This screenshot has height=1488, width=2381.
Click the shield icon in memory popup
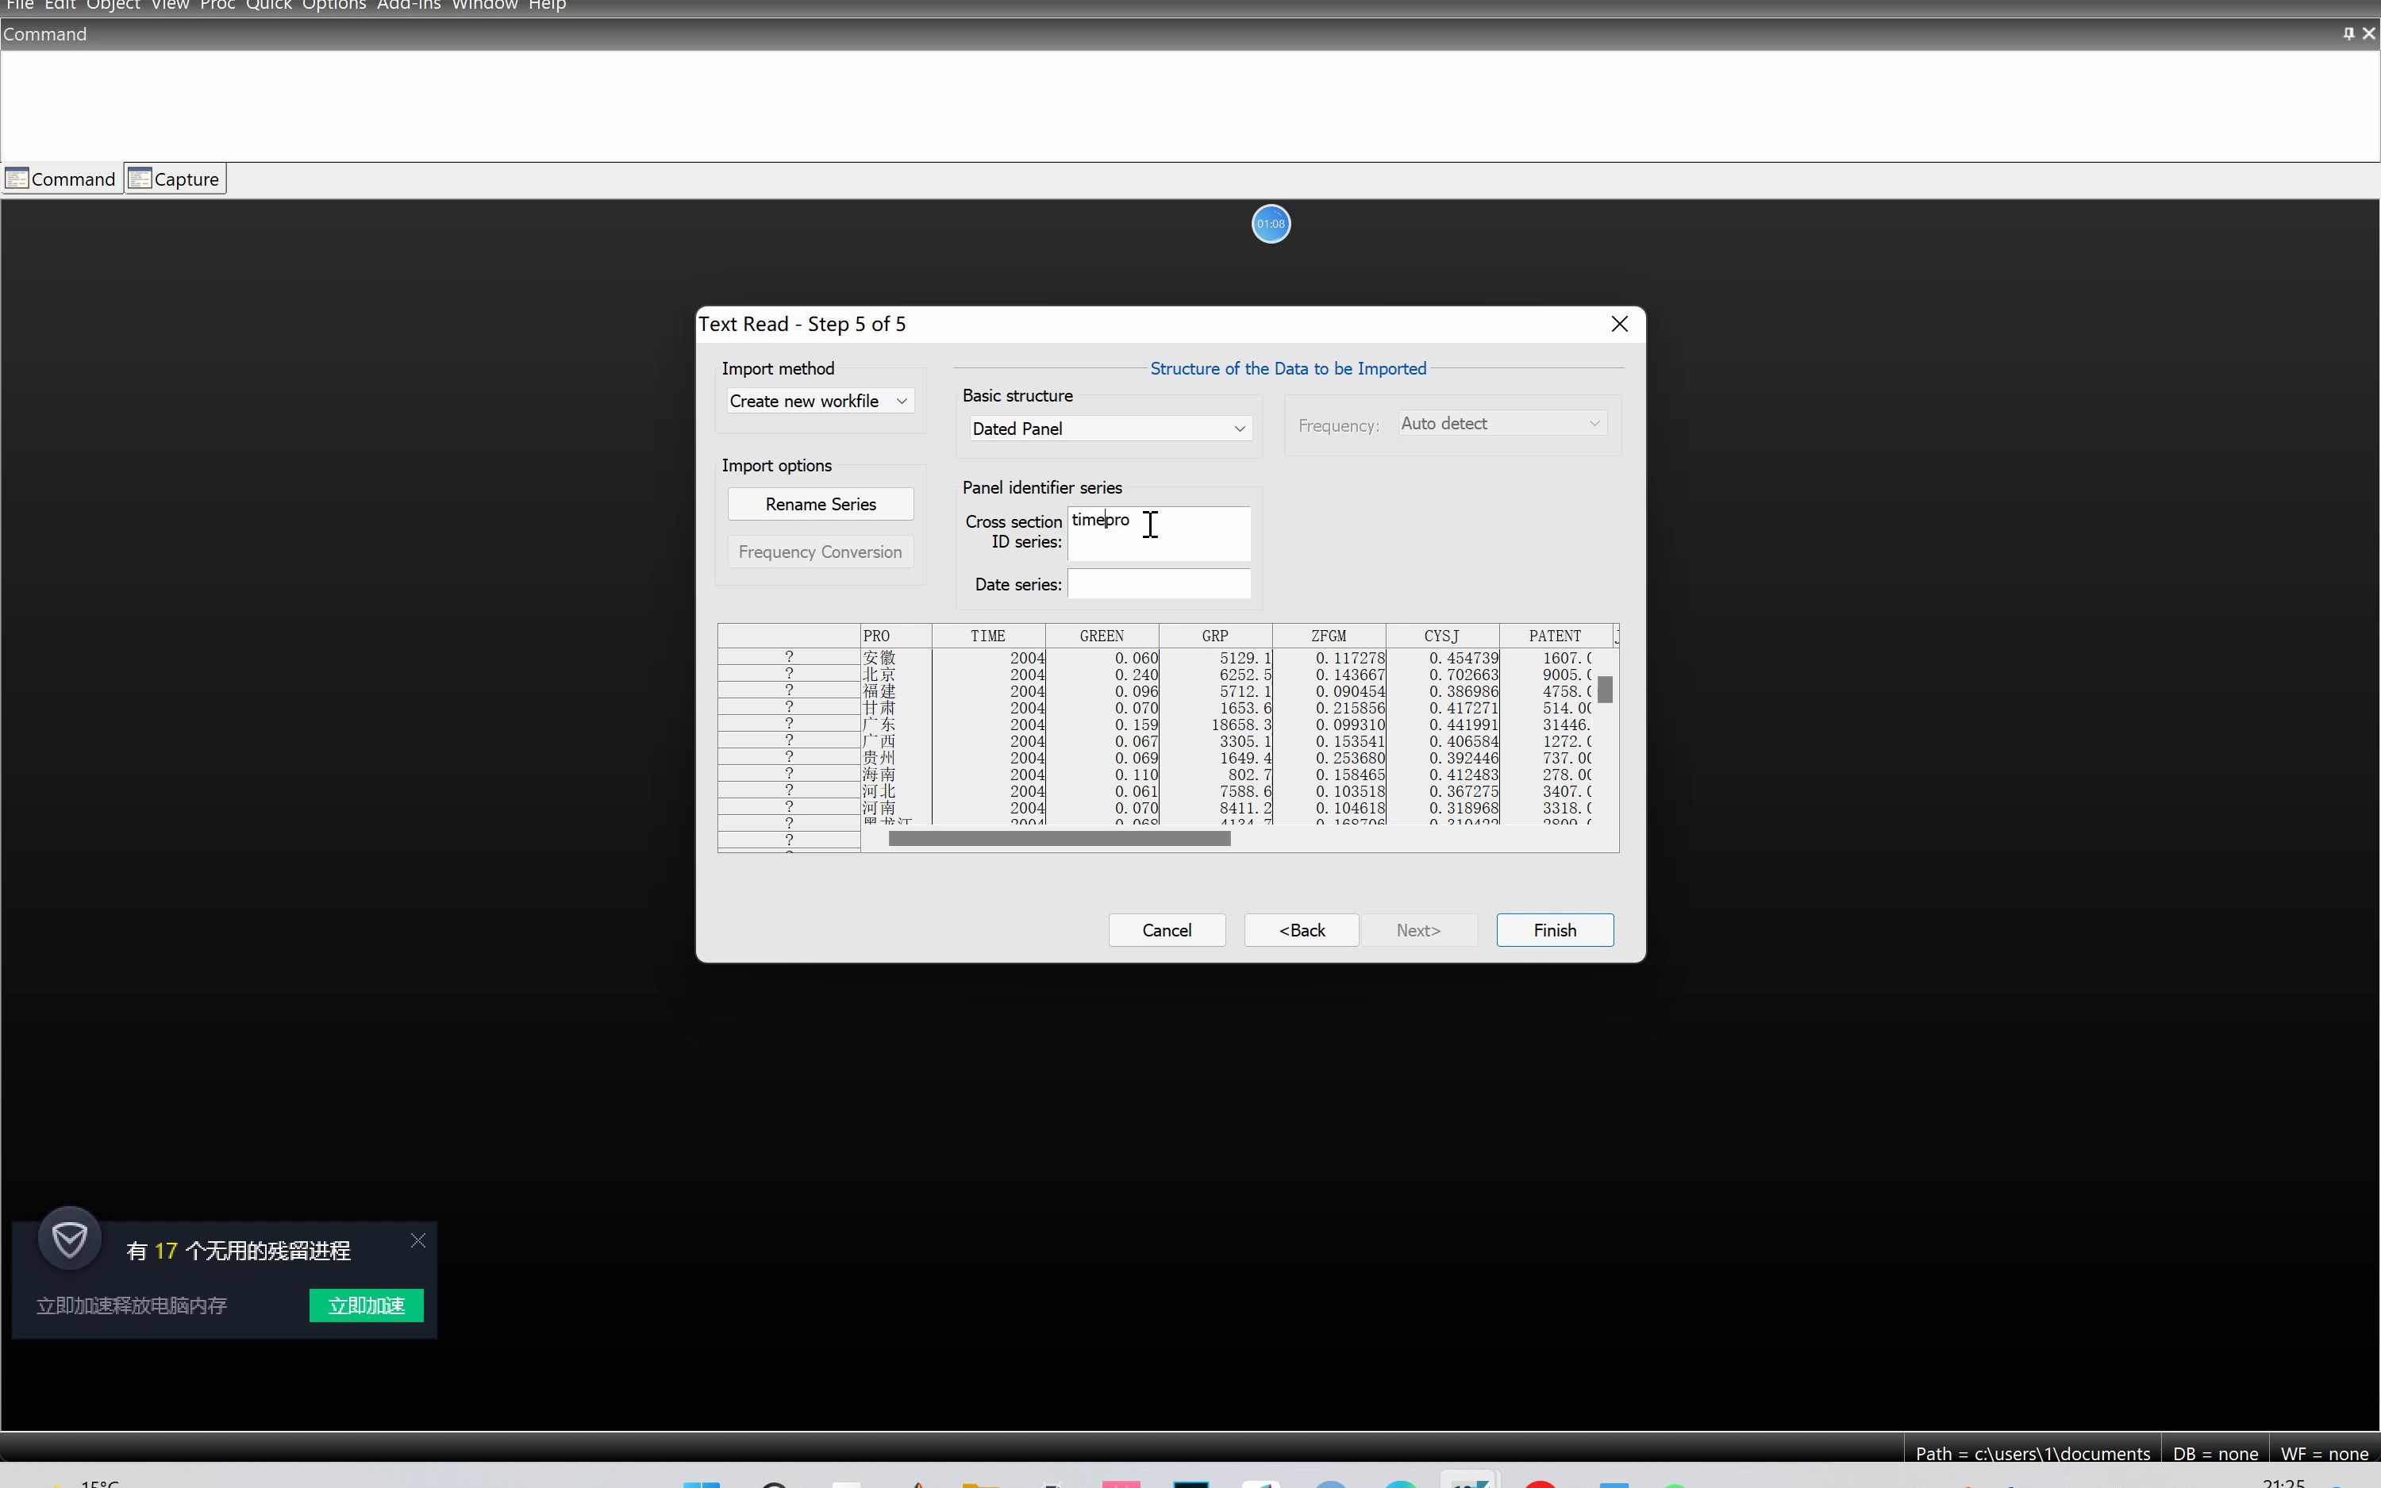(70, 1239)
